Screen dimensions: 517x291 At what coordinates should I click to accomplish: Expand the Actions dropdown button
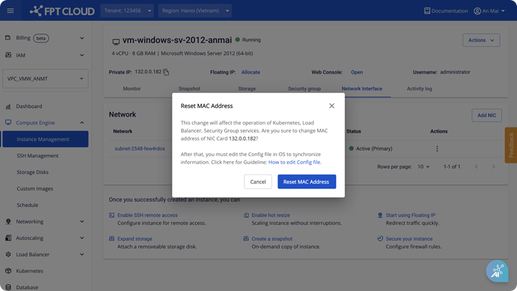coord(481,41)
